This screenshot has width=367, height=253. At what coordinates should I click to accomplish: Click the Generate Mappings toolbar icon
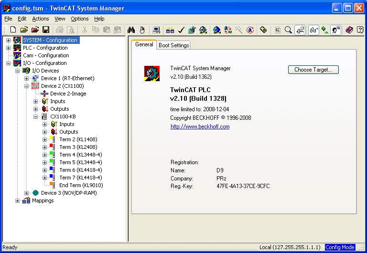pyautogui.click(x=170, y=30)
